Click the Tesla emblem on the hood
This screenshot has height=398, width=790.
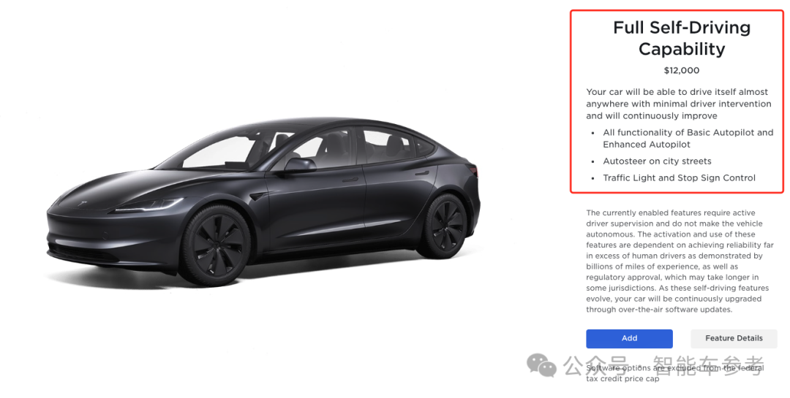[x=82, y=204]
